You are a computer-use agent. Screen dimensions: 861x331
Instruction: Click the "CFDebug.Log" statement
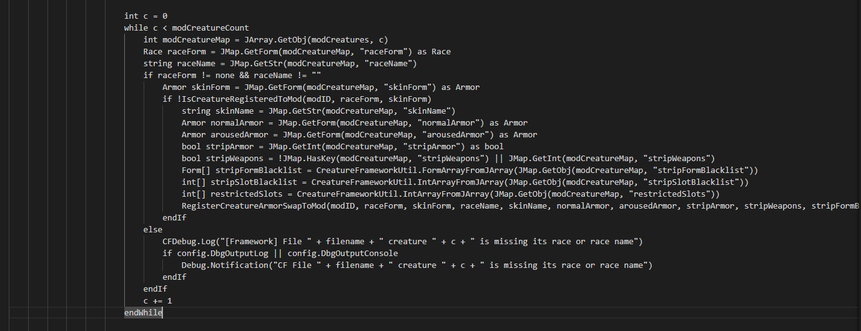point(403,241)
